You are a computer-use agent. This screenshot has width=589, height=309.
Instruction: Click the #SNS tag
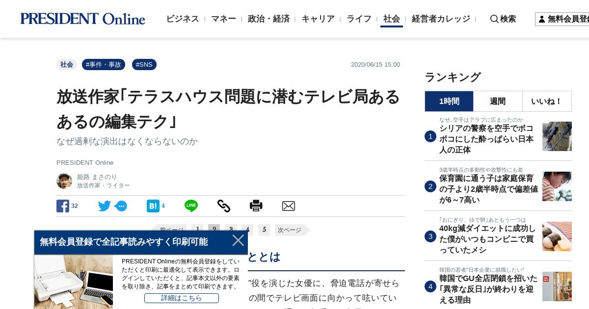pyautogui.click(x=144, y=64)
